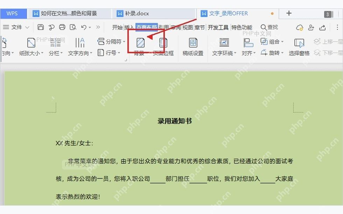Viewport: 343px width, 214px height.
Task: Click the 页面边框 page border icon
Action: 163,43
